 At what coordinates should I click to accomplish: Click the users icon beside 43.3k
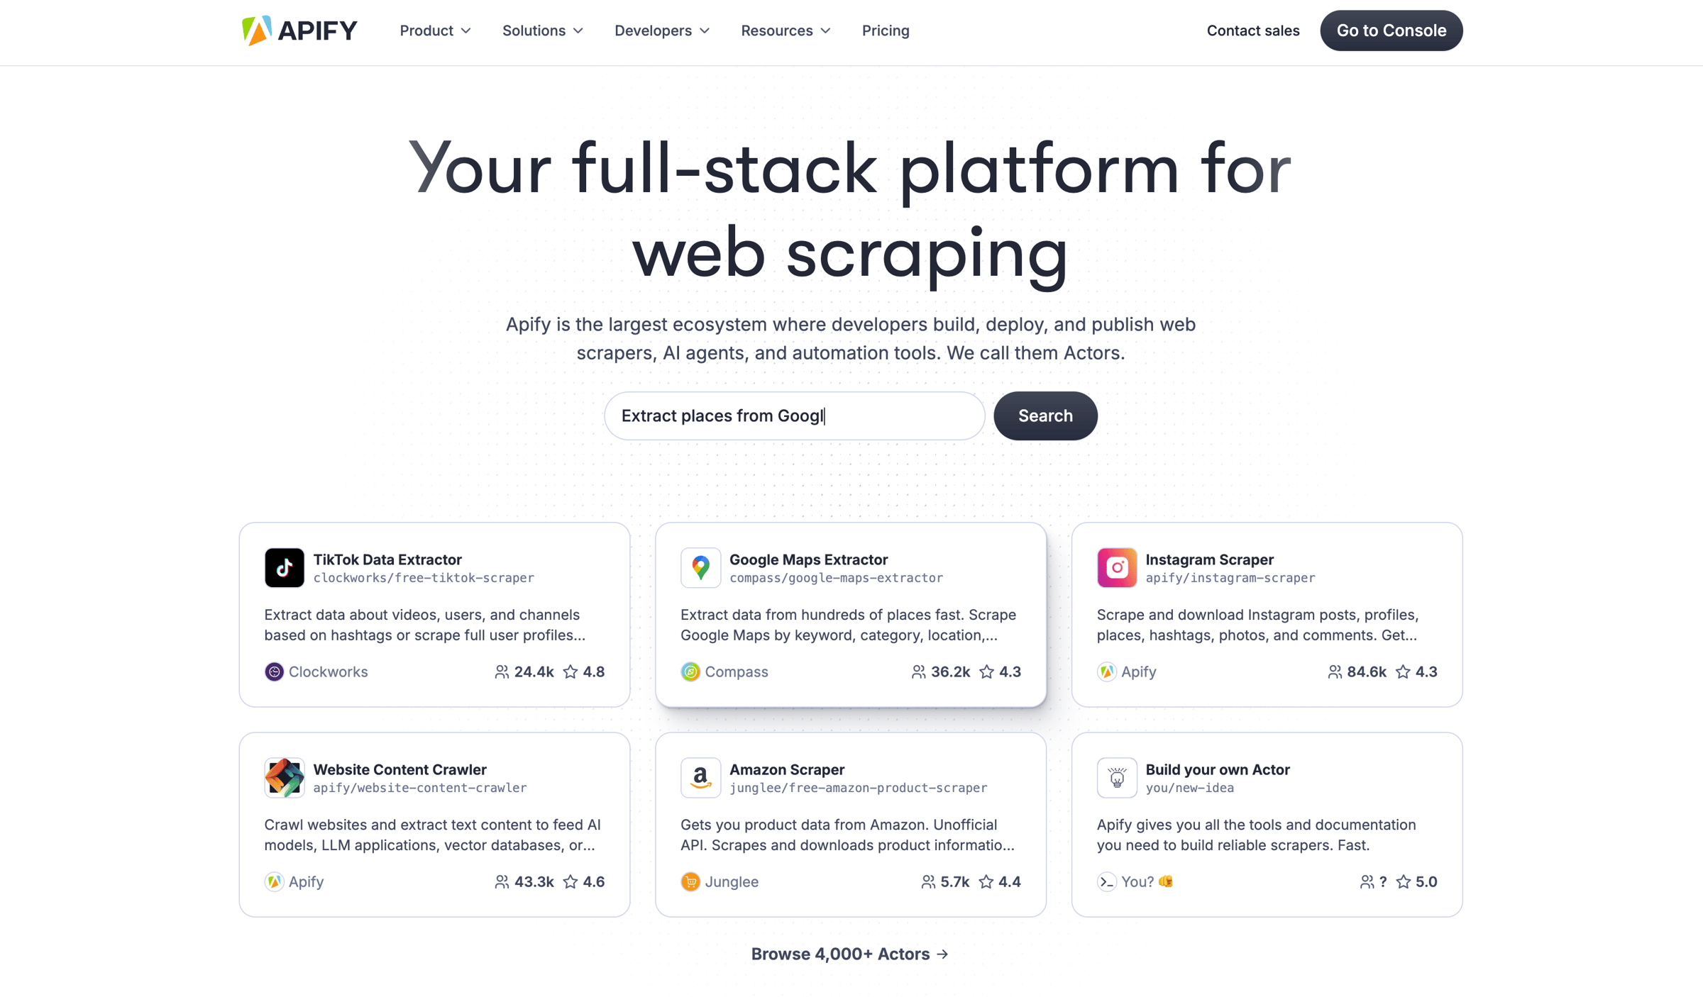click(x=502, y=881)
